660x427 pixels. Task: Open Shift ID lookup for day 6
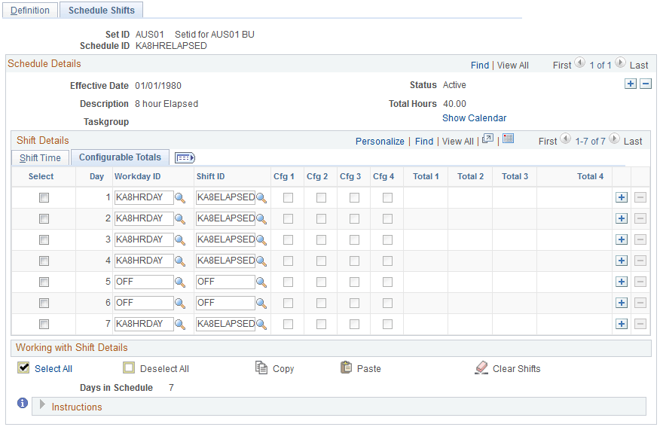click(x=261, y=303)
